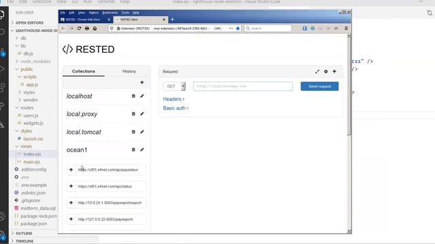This screenshot has width=435, height=244.
Task: Add a new collection with plus icon
Action: [x=142, y=83]
